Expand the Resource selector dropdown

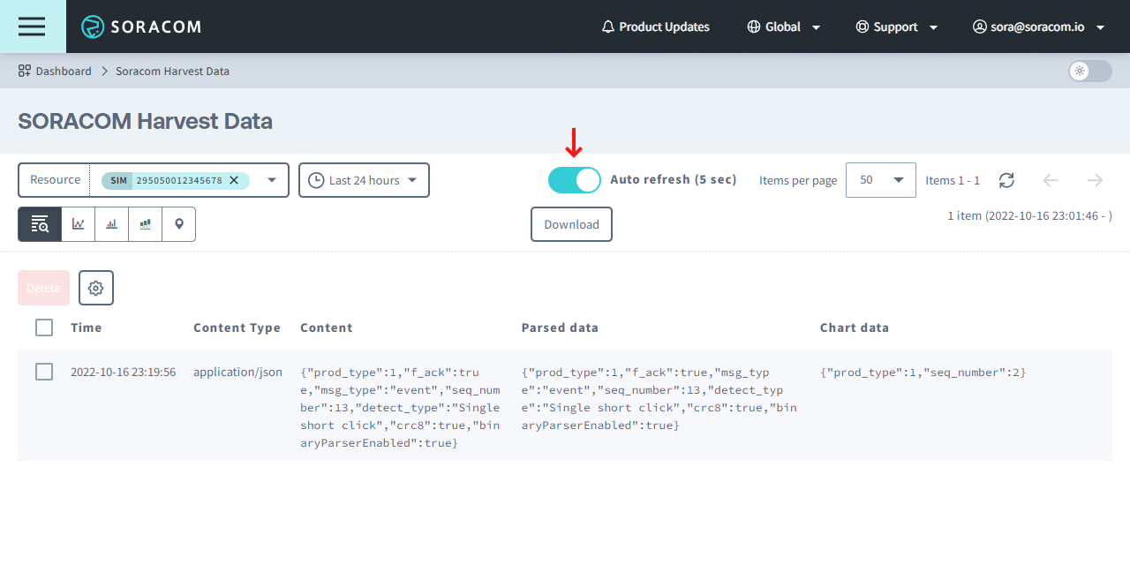tap(271, 179)
